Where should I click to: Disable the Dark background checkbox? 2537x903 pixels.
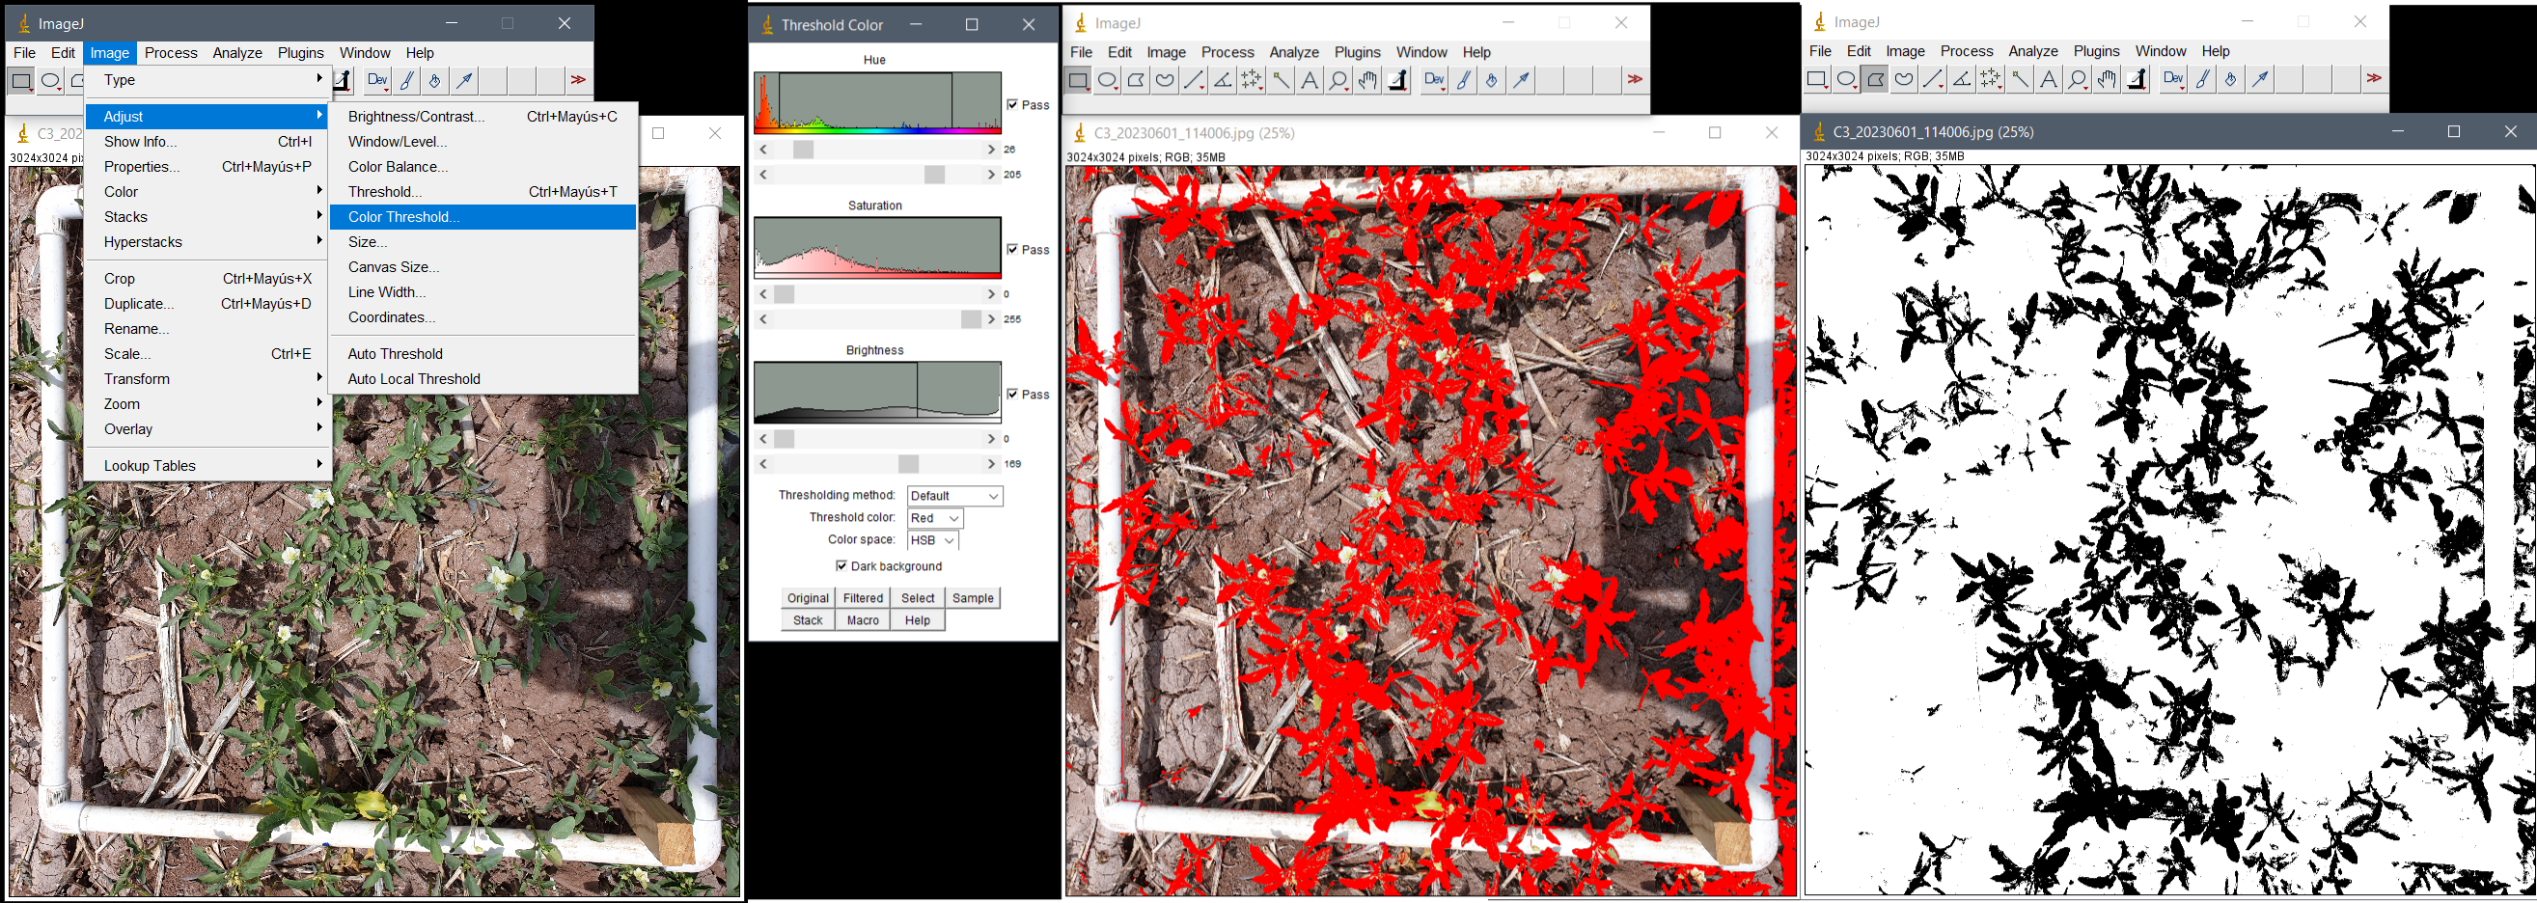(841, 566)
